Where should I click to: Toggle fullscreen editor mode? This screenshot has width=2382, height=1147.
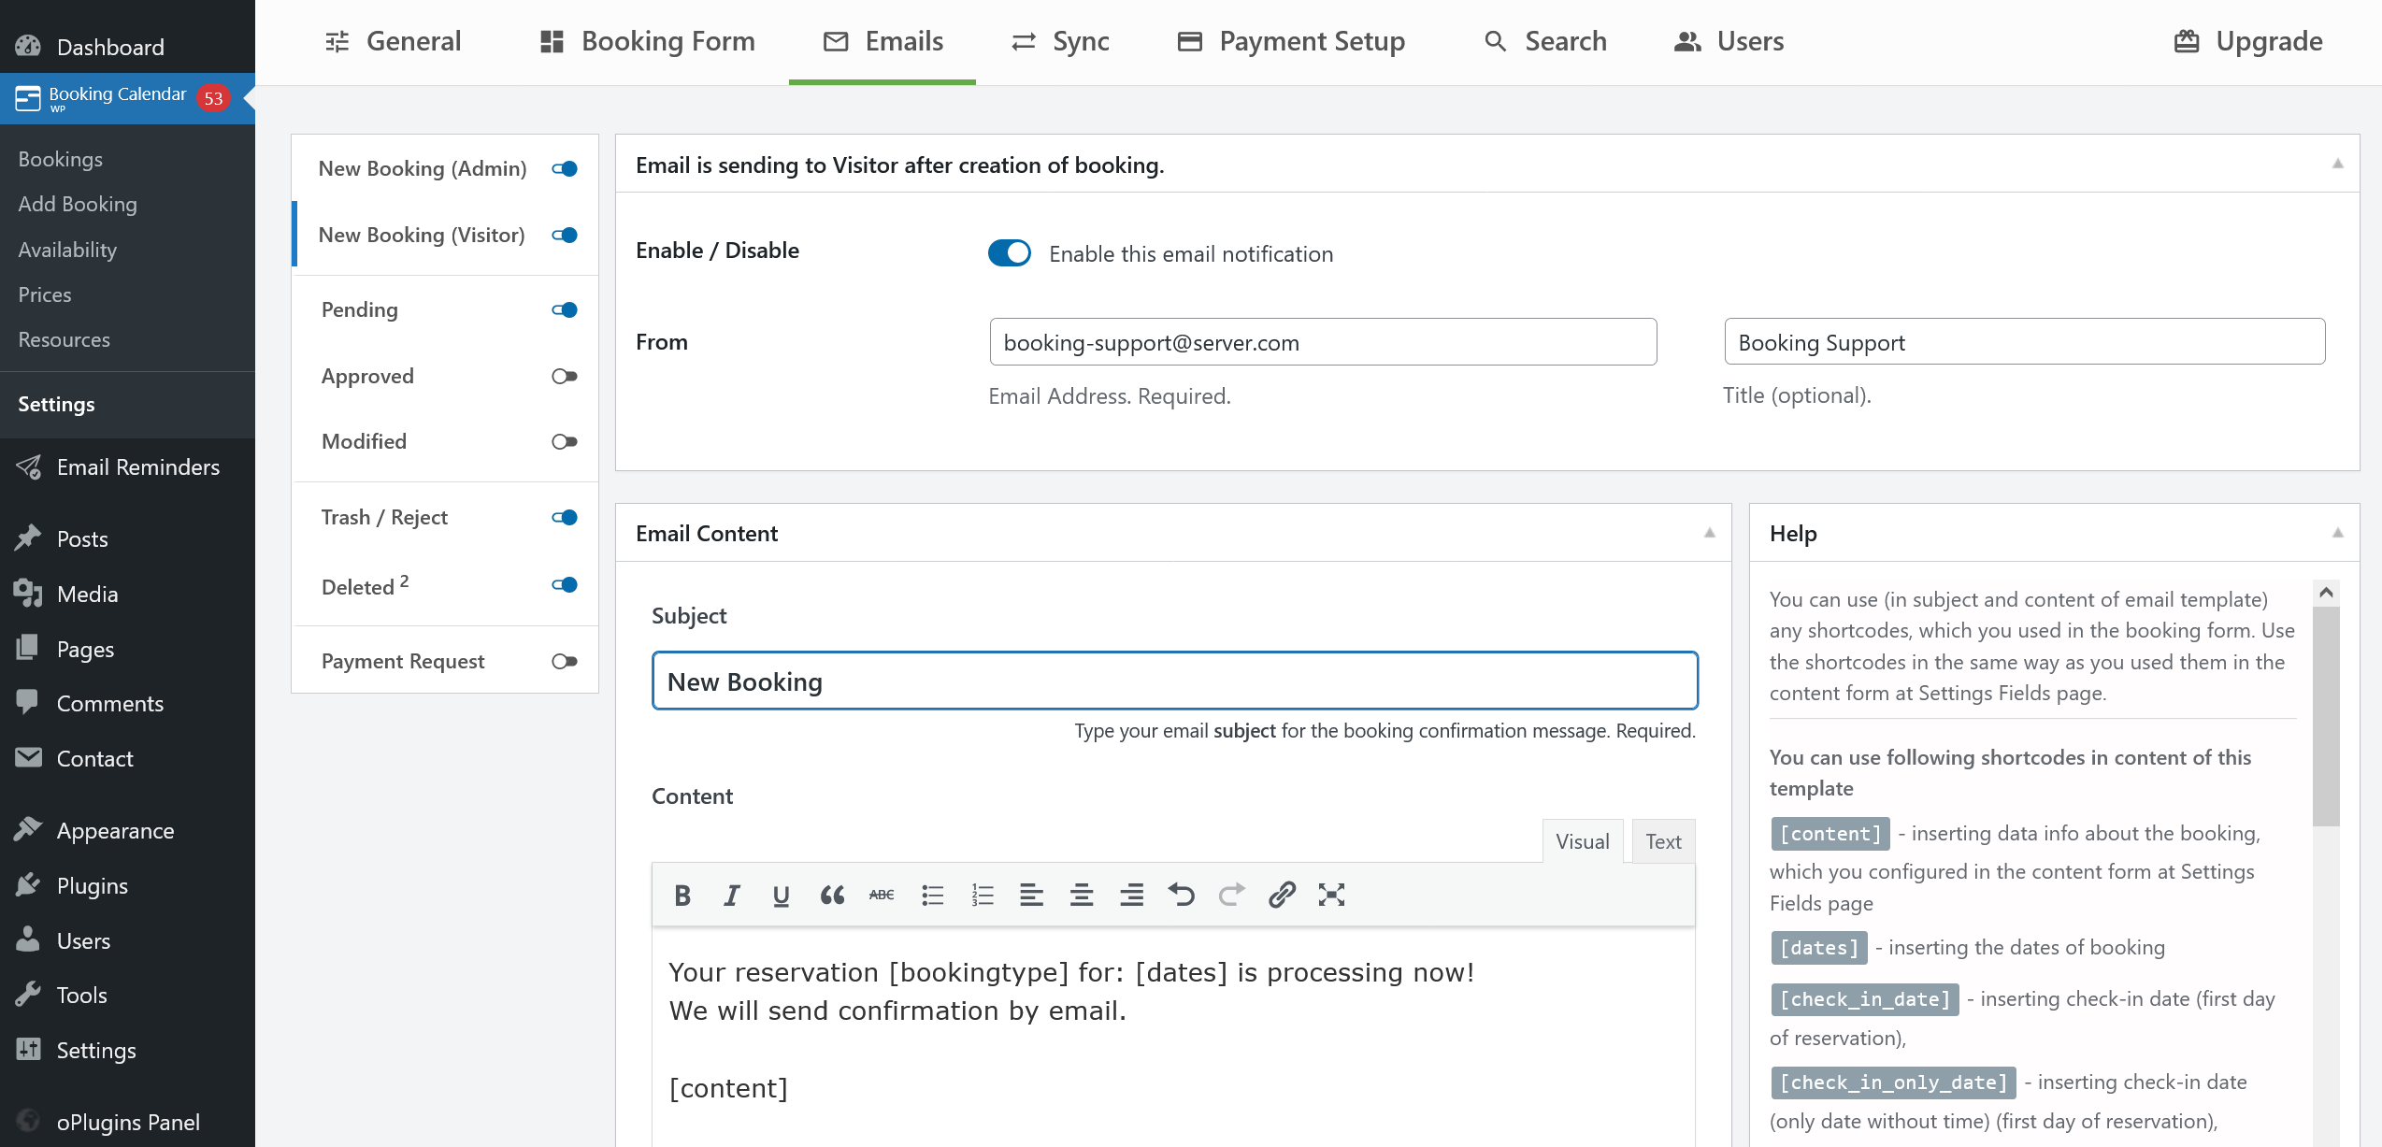[x=1331, y=896]
